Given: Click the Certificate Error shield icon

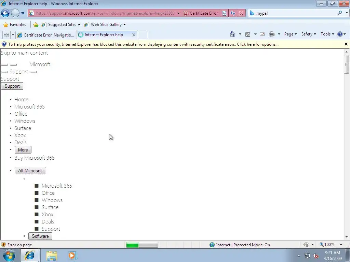Looking at the screenshot, I should 186,13.
